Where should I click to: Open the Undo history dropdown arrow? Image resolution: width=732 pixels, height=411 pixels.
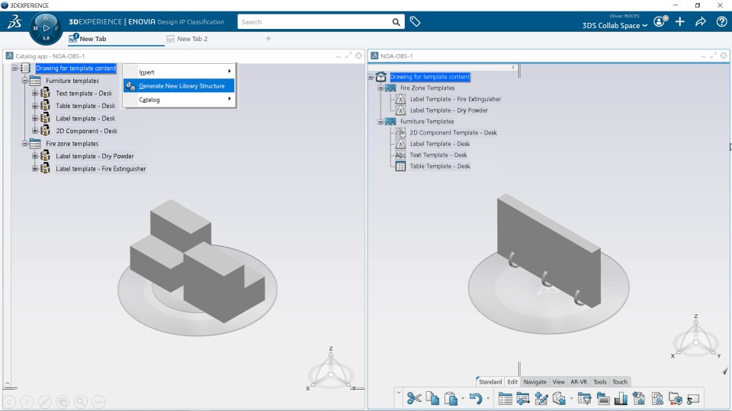pyautogui.click(x=488, y=398)
